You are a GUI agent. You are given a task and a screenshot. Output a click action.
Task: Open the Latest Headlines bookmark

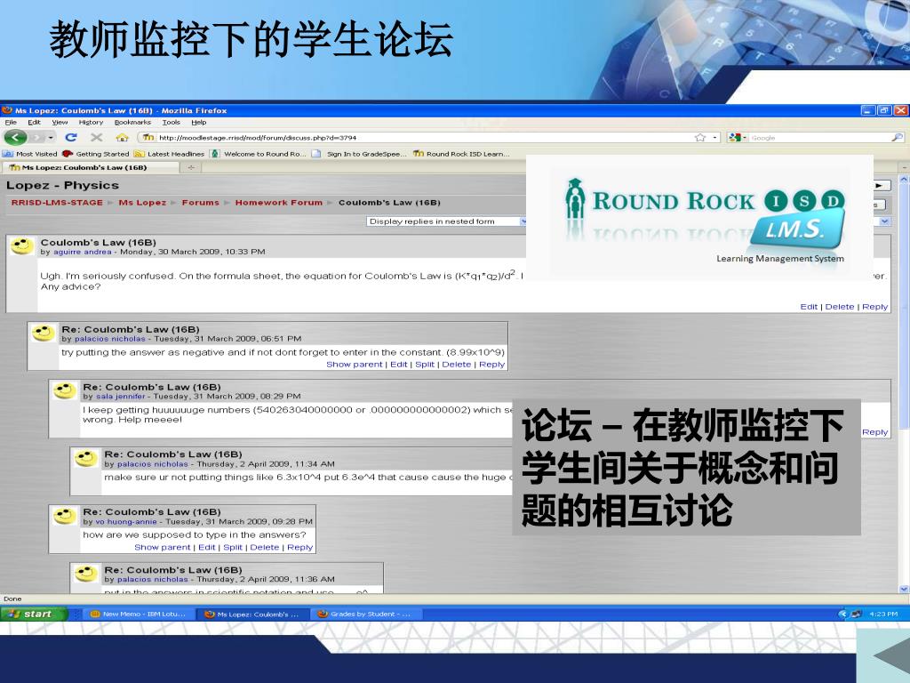click(169, 154)
